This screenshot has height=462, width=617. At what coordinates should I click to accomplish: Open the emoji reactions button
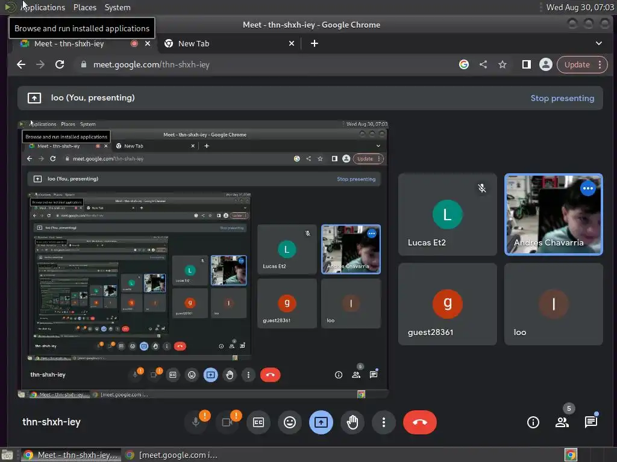tap(290, 422)
